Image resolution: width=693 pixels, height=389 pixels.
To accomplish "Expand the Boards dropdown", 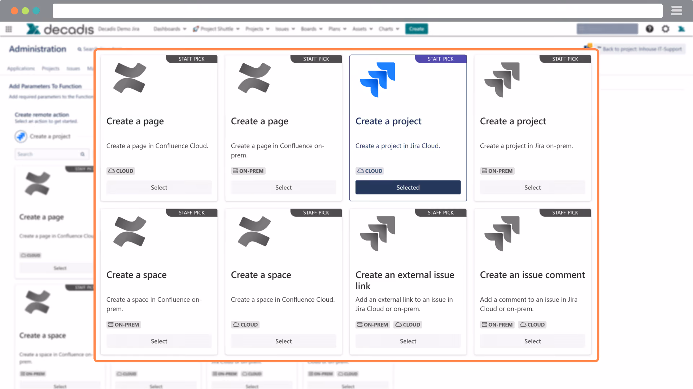I will [x=312, y=29].
